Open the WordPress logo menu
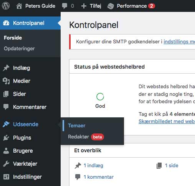 (6, 6)
